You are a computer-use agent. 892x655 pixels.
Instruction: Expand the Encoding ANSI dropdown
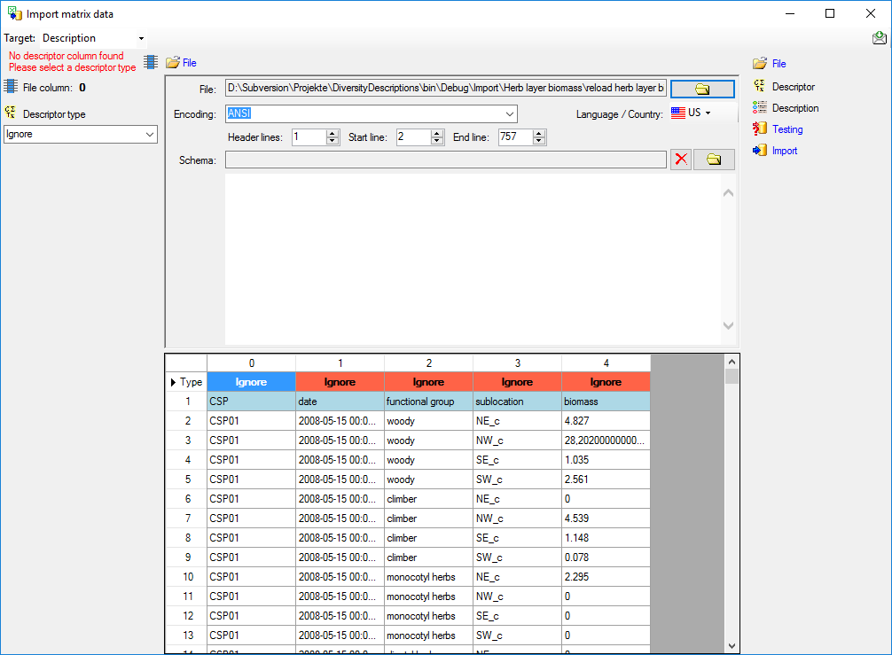[x=510, y=113]
